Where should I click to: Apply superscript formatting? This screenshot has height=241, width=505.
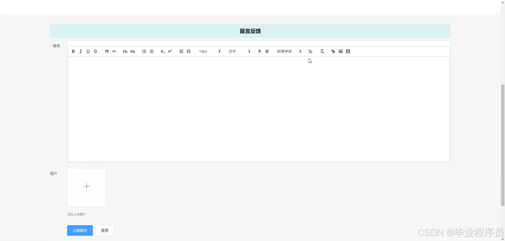click(x=170, y=51)
